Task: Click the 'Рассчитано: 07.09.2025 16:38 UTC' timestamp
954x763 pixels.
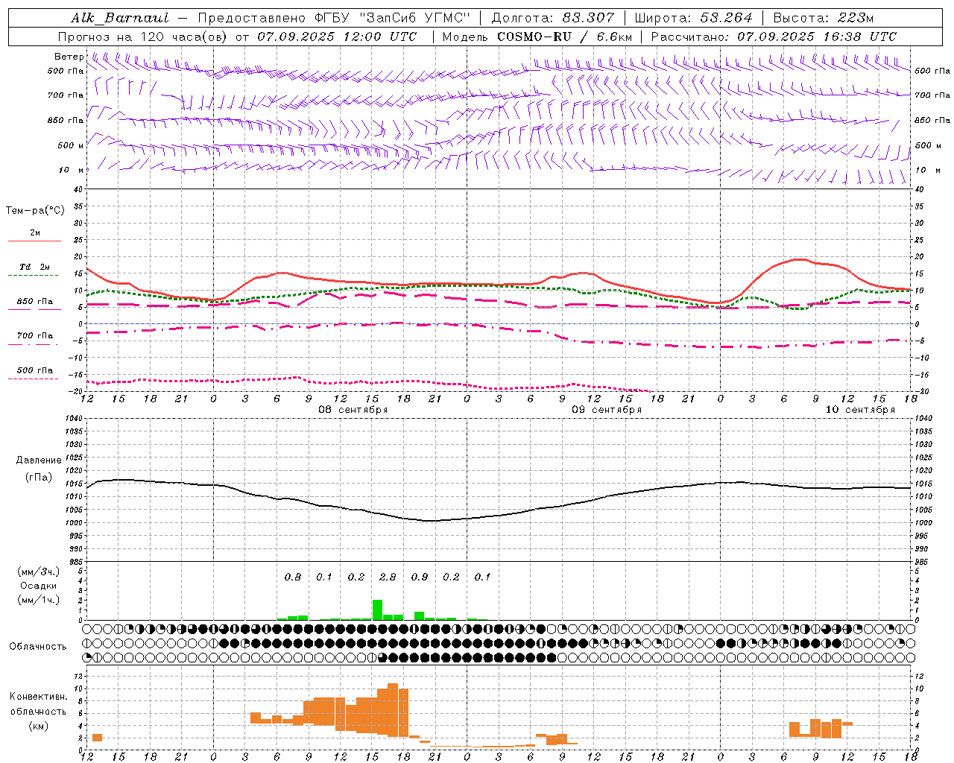Action: (x=774, y=37)
